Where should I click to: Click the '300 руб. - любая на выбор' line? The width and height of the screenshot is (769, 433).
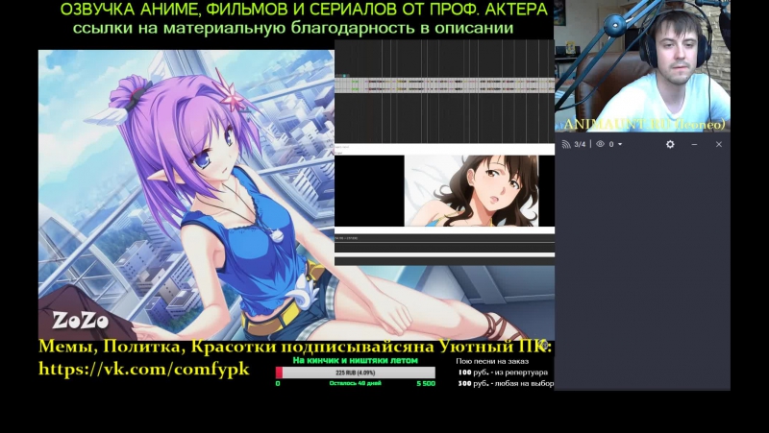pyautogui.click(x=506, y=383)
